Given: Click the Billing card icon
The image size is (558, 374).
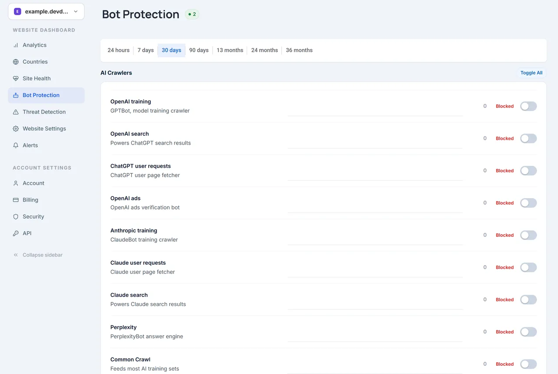Looking at the screenshot, I should (16, 200).
